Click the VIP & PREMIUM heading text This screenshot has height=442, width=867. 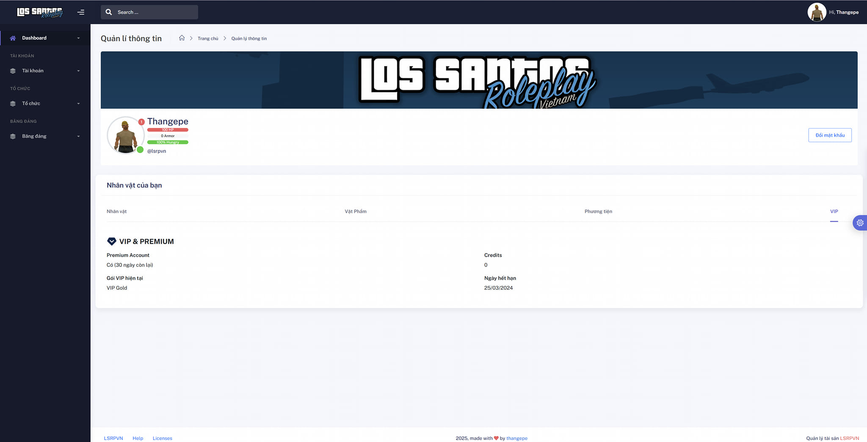146,242
